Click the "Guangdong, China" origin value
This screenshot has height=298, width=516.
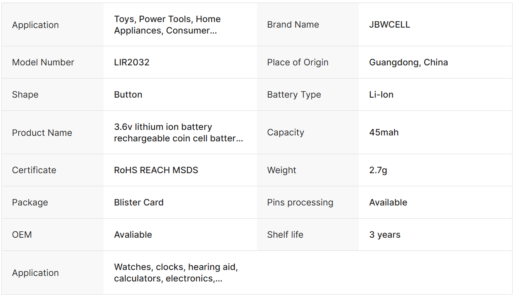(408, 62)
